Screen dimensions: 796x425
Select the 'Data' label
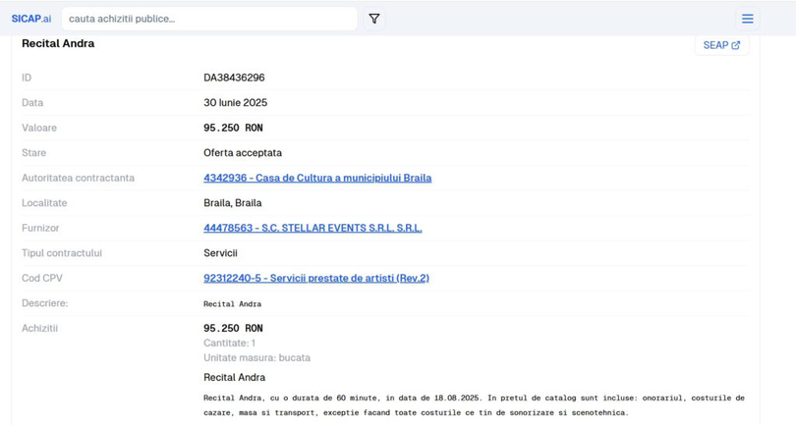point(32,102)
